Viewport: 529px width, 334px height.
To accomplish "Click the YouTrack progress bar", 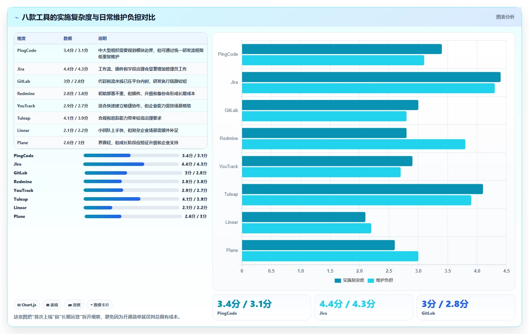I will [x=131, y=190].
